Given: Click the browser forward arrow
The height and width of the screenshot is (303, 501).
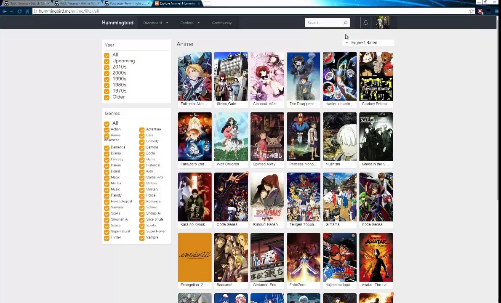Looking at the screenshot, I should click(12, 11).
